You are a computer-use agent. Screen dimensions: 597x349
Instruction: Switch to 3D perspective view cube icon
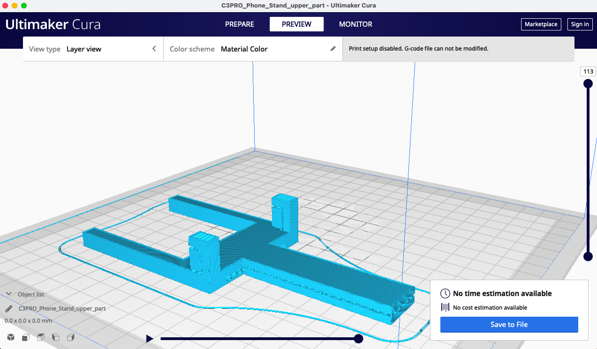pyautogui.click(x=11, y=337)
